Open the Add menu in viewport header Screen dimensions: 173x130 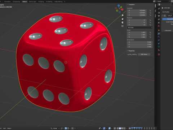pos(4,128)
